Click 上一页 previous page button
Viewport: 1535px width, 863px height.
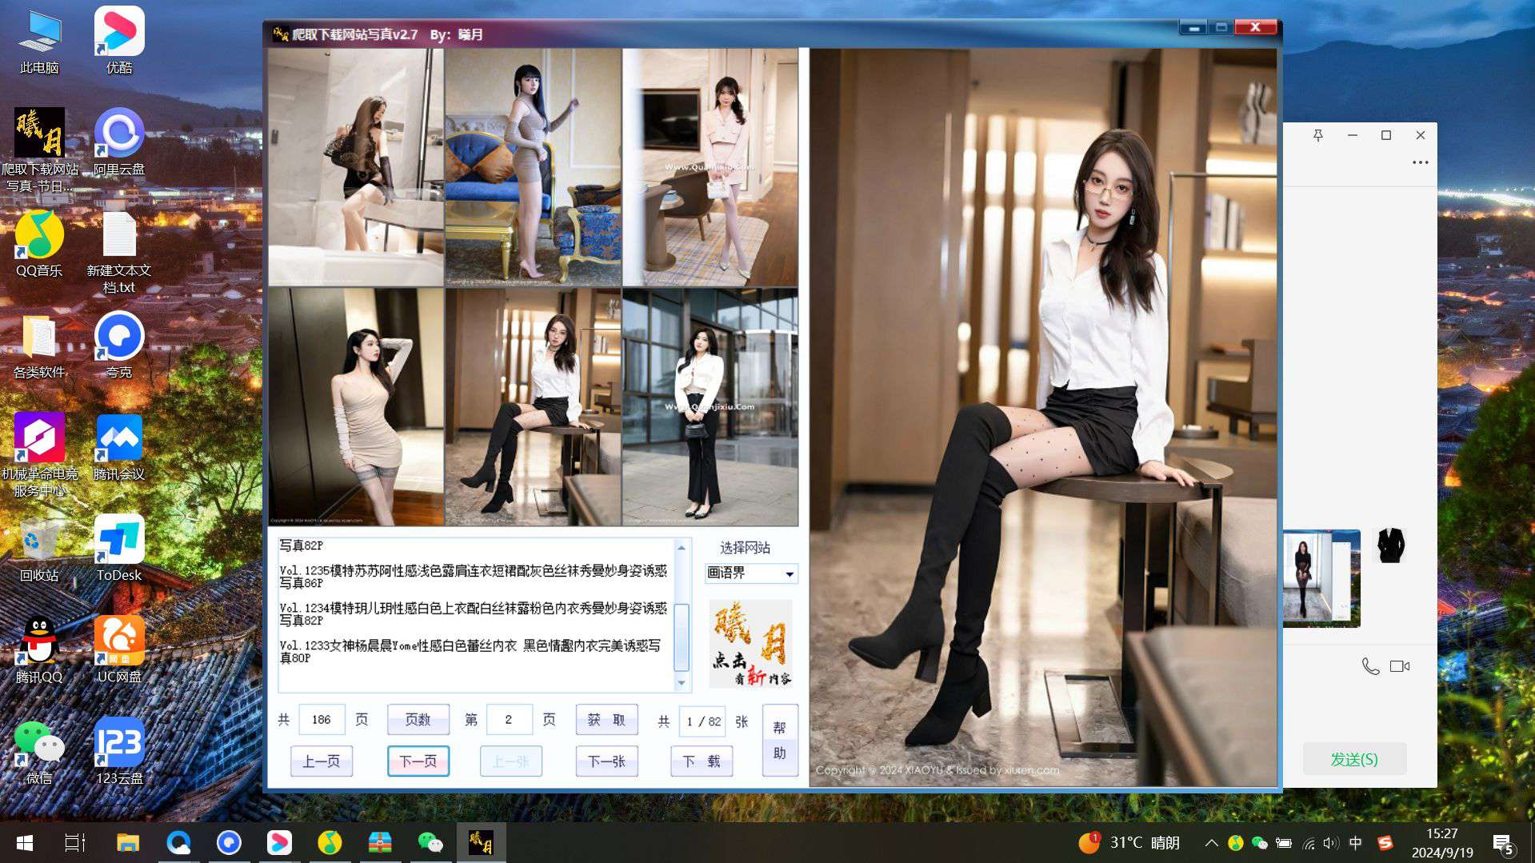coord(322,761)
